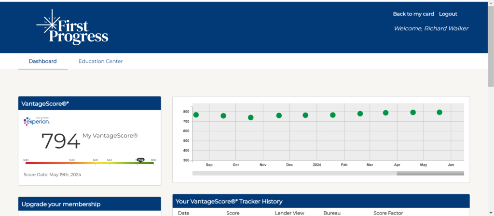The image size is (494, 216).
Task: Select the last green data point on chart
Action: point(439,113)
